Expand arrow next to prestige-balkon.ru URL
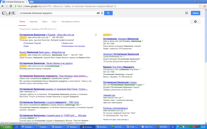 39,118
